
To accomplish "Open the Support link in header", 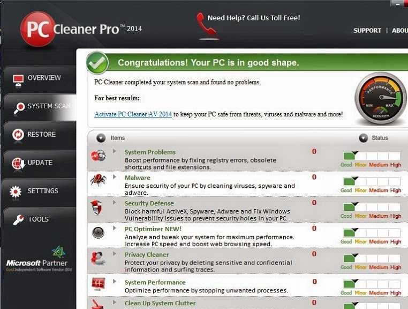I will point(367,31).
